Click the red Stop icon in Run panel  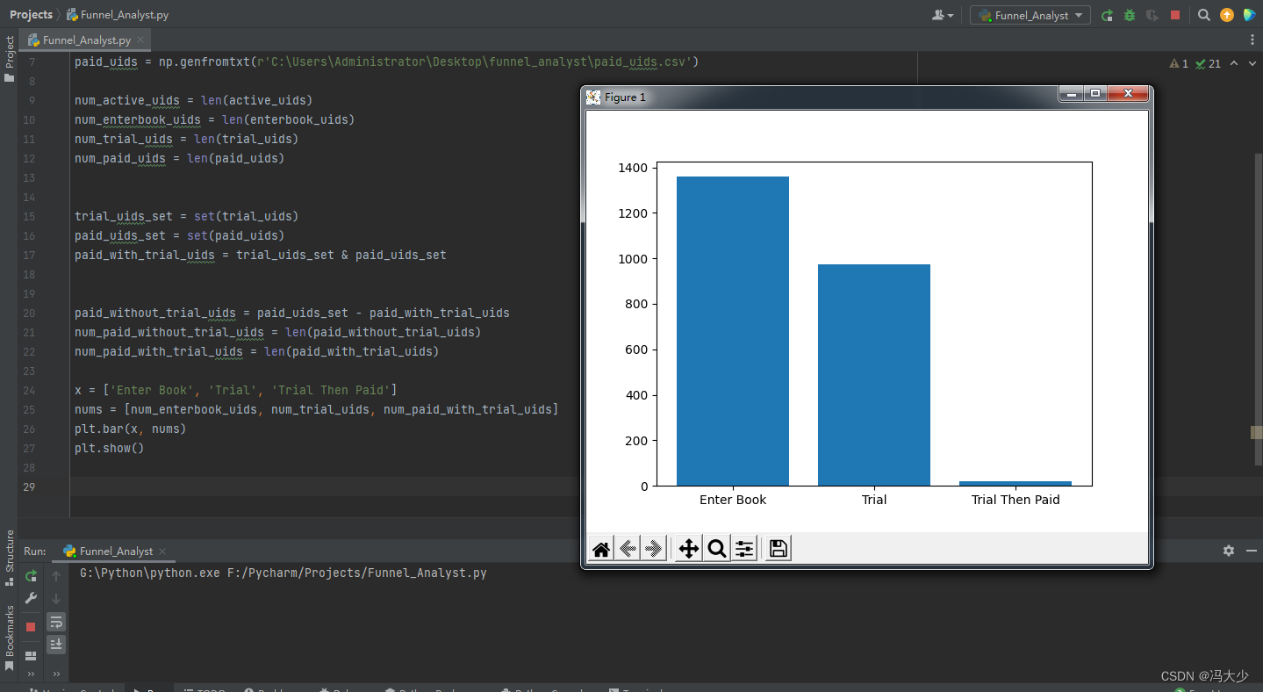31,627
